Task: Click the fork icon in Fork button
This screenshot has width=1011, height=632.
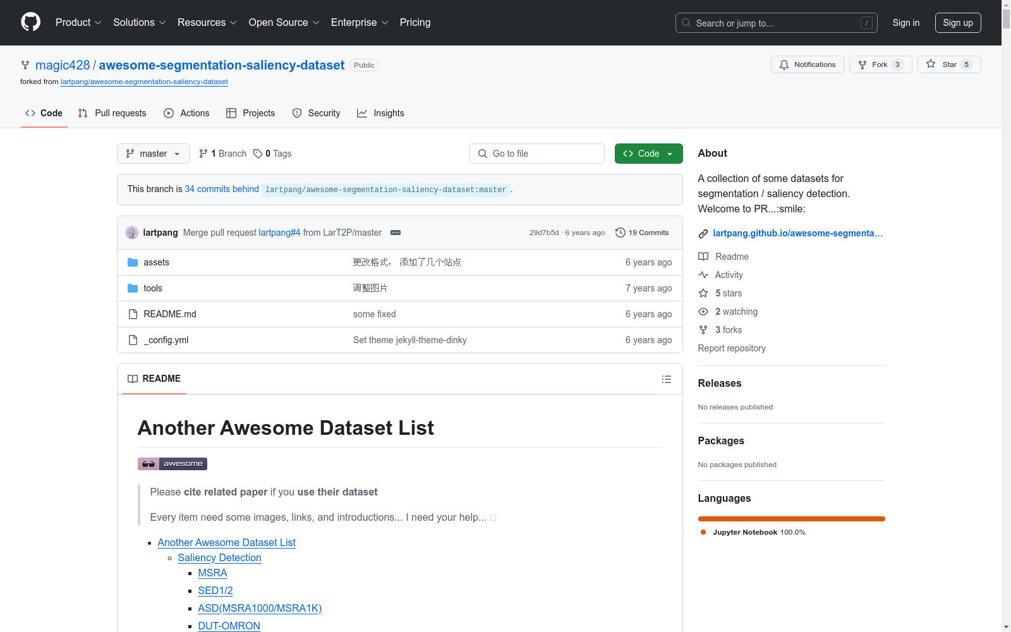Action: (x=863, y=65)
